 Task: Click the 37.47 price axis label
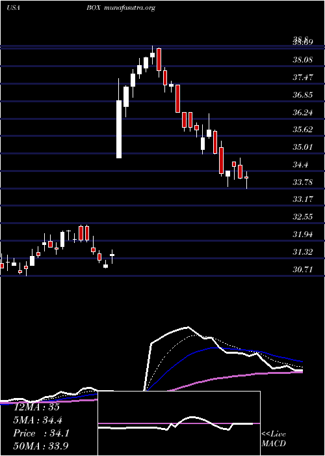(x=302, y=78)
